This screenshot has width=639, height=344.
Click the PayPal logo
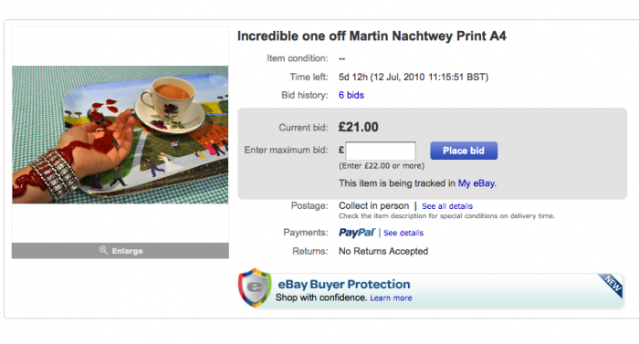[357, 233]
